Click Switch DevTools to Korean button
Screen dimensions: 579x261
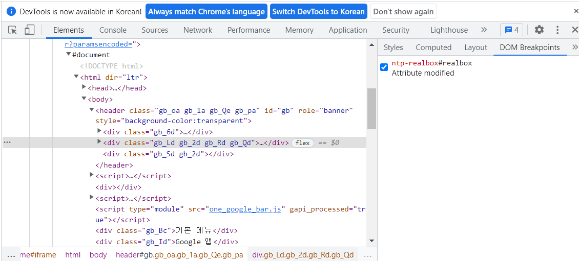pyautogui.click(x=318, y=11)
